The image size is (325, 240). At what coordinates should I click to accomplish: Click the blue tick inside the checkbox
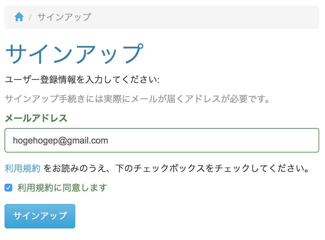click(x=8, y=188)
